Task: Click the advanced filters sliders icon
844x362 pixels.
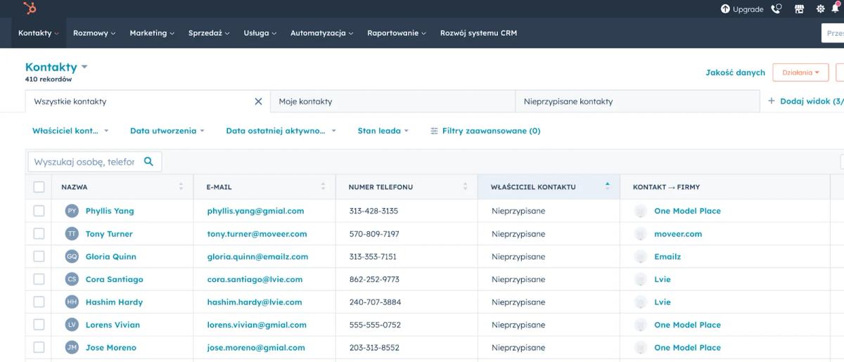Action: pos(434,131)
